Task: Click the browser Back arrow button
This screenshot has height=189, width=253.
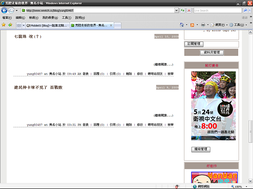Action: (4, 11)
